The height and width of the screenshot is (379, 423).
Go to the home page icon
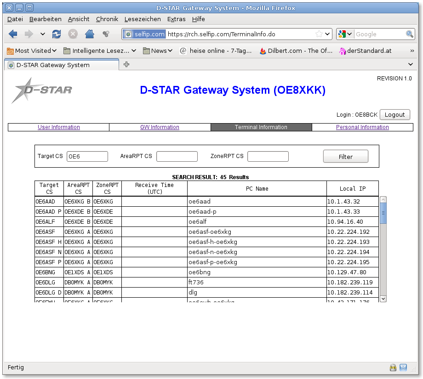point(90,34)
